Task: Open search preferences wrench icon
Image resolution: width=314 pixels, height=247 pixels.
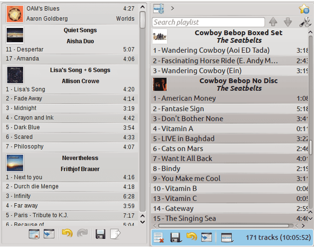Action: (305, 22)
